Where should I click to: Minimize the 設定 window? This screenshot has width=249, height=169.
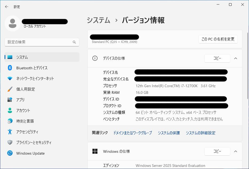218,5
